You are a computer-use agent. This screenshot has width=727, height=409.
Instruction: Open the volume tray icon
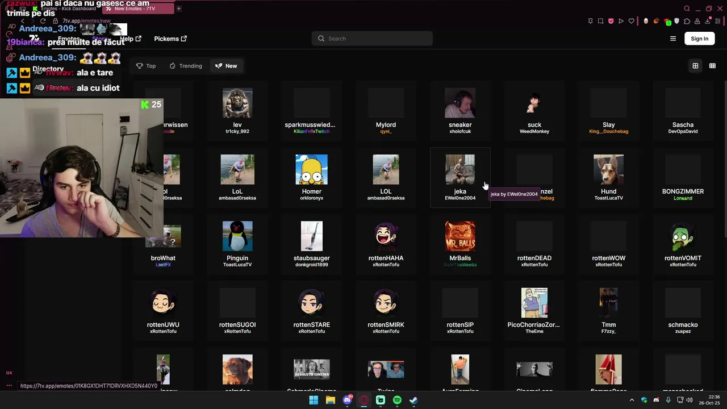(690, 400)
